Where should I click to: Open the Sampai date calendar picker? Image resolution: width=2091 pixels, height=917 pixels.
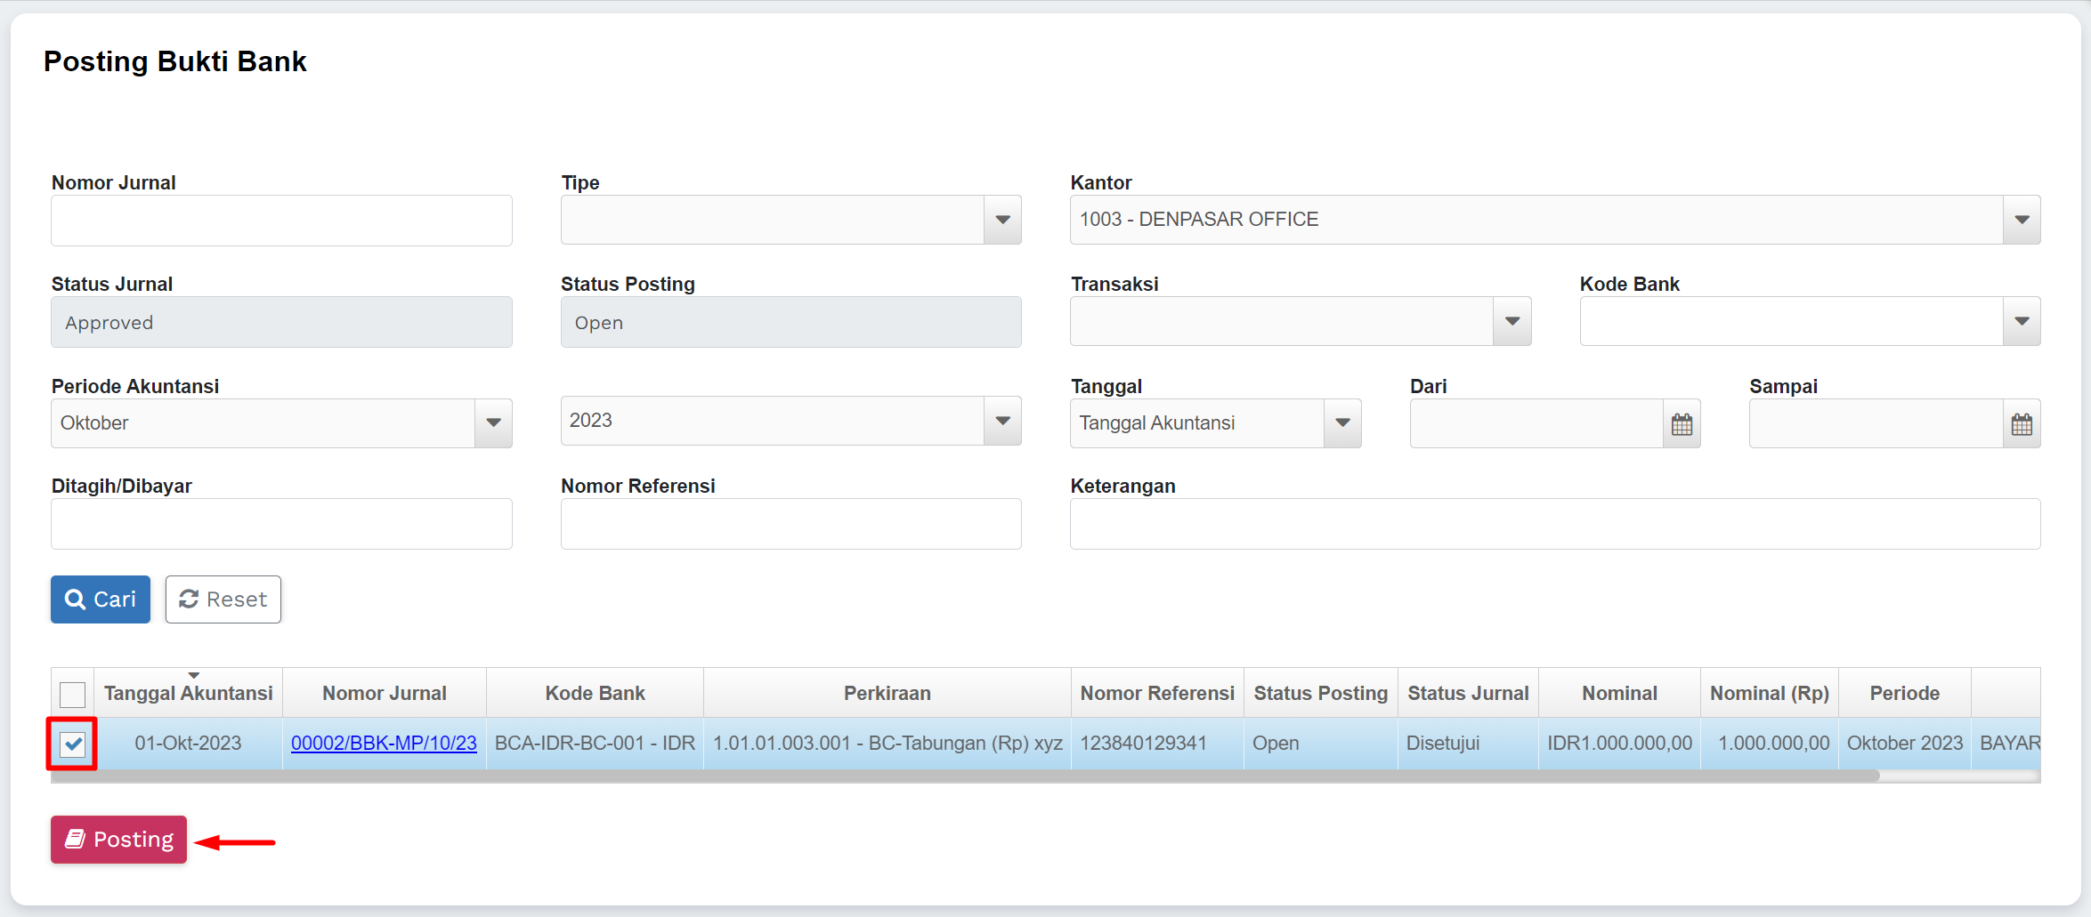(x=2021, y=424)
